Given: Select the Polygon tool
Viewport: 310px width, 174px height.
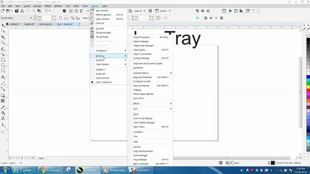Looking at the screenshot, I should click(3, 71).
